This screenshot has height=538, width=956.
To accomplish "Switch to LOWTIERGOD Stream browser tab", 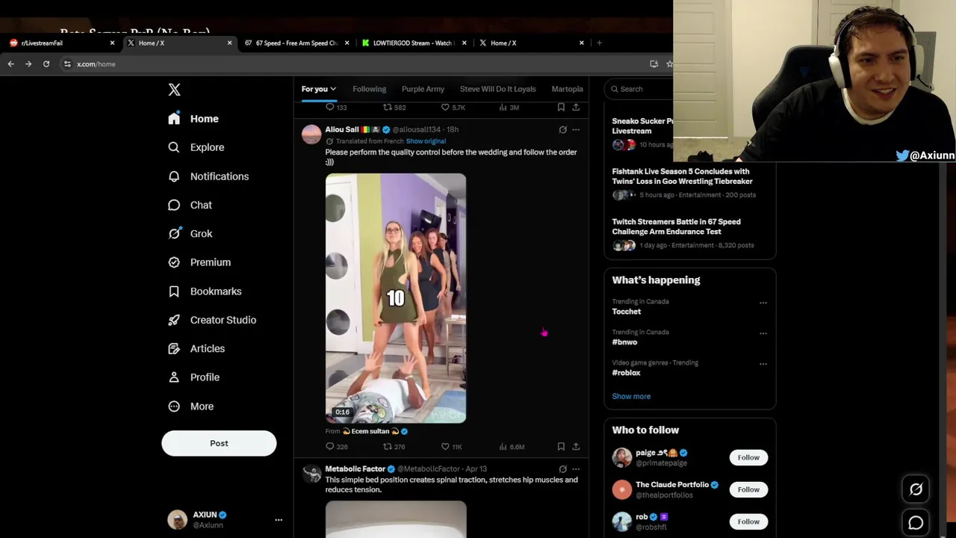I will point(414,43).
